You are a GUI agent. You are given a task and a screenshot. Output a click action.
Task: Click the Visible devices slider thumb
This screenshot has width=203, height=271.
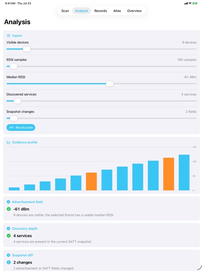point(27,49)
